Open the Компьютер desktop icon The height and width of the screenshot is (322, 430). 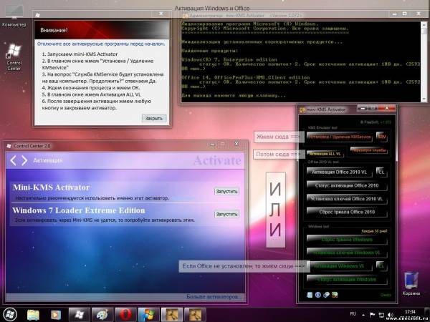(14, 16)
